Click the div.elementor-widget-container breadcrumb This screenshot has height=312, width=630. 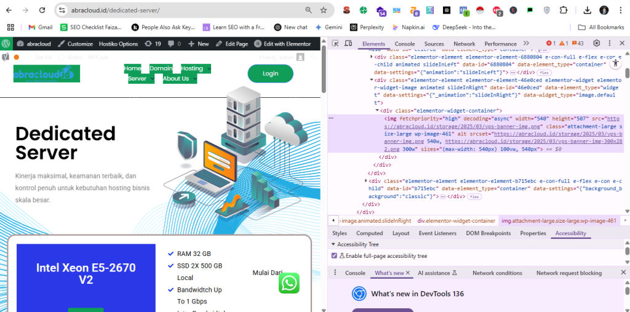coord(456,221)
